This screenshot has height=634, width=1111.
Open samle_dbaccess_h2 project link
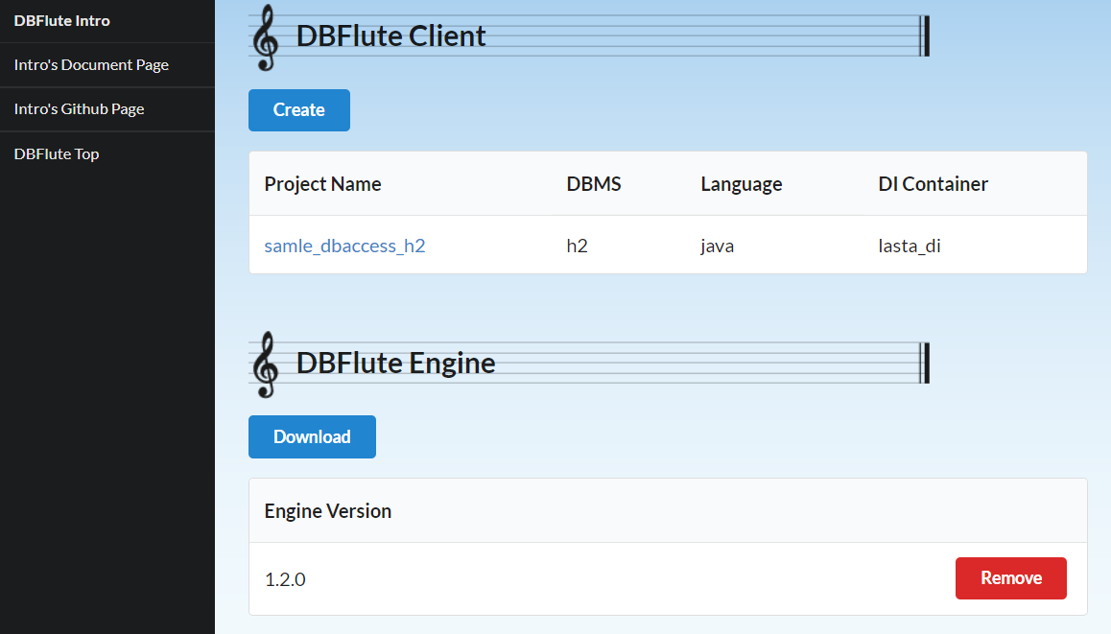click(x=344, y=246)
